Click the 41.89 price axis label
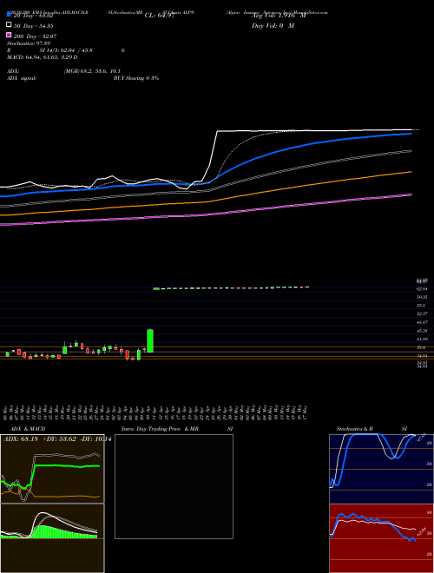This screenshot has height=573, width=434. (x=423, y=339)
